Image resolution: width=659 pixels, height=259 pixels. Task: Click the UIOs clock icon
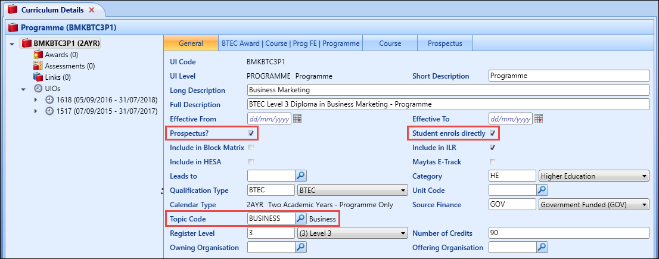38,88
